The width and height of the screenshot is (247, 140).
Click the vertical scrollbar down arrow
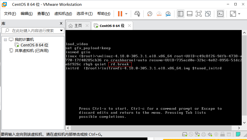[244, 123]
